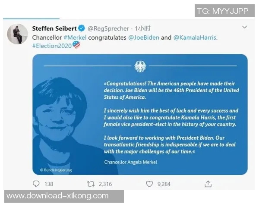
Task: Open the share tweet icon
Action: tap(208, 184)
